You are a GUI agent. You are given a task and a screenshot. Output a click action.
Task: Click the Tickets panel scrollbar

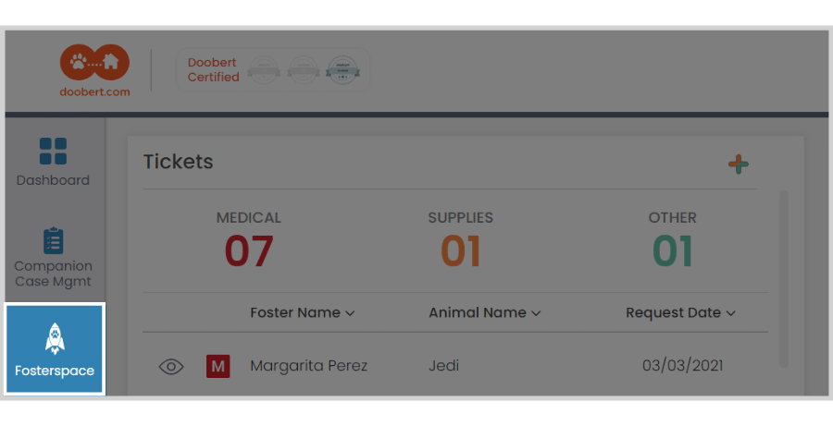(x=784, y=277)
